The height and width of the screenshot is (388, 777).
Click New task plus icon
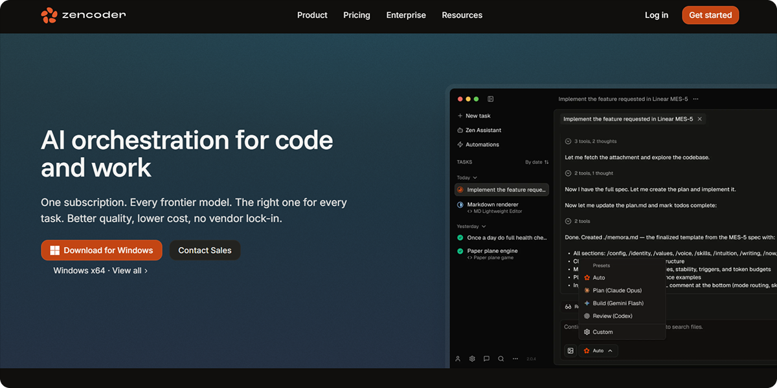(x=460, y=116)
